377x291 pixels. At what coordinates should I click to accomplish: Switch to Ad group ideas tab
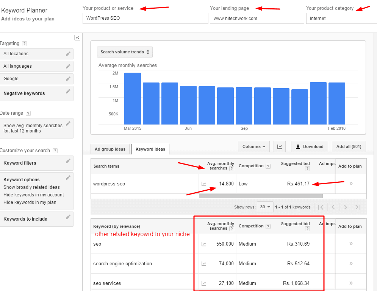click(110, 149)
